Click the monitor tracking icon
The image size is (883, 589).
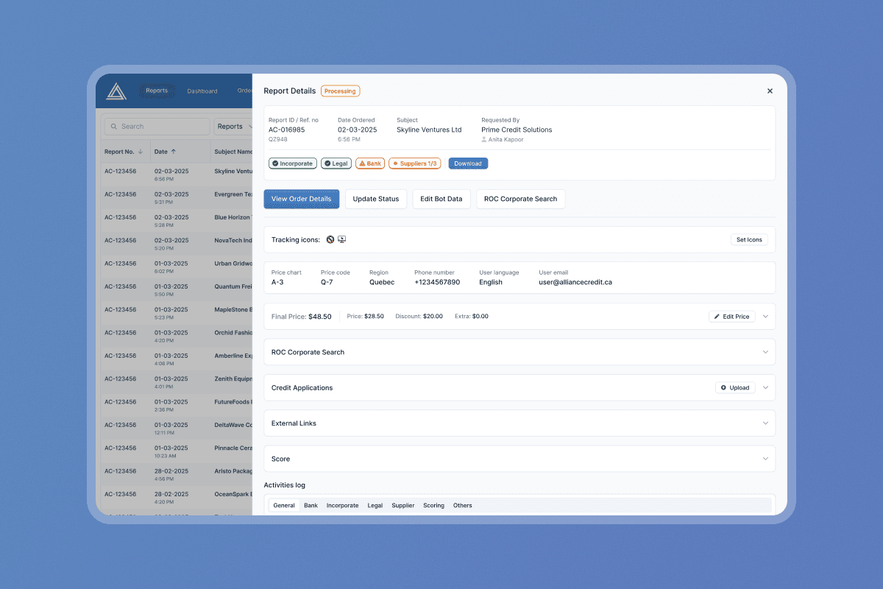(x=341, y=239)
